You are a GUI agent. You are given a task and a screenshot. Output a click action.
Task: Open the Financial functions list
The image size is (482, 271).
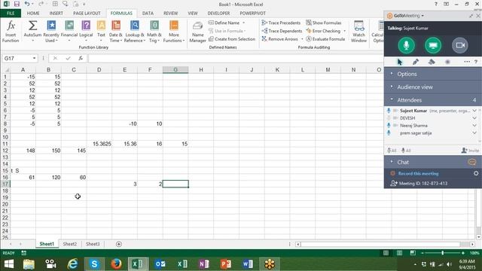click(69, 32)
